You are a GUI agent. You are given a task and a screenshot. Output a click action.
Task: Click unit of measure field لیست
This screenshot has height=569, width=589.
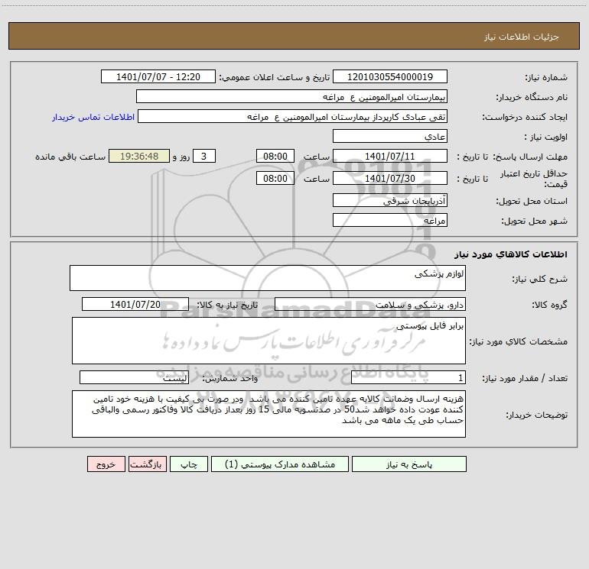[134, 377]
